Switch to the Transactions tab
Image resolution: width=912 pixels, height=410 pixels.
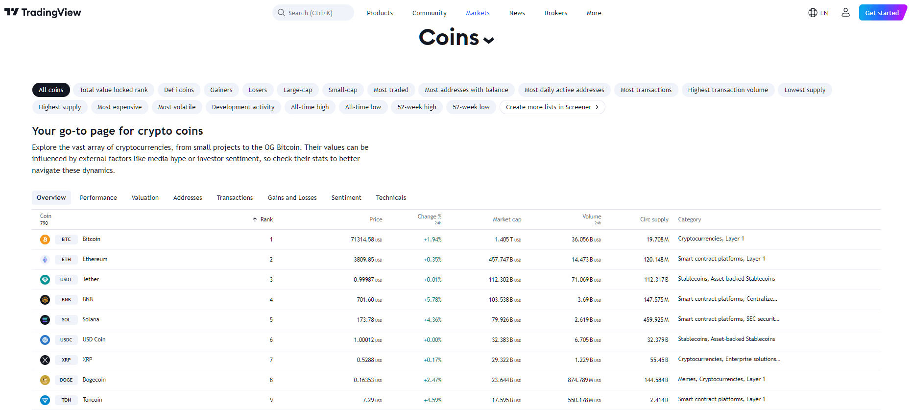[235, 198]
